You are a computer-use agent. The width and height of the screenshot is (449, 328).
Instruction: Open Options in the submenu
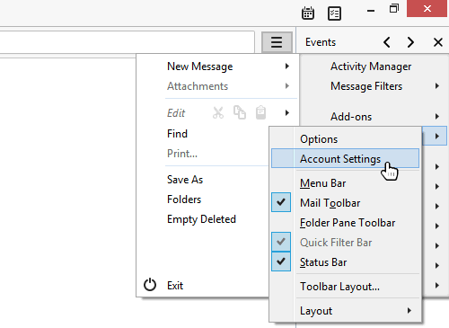click(319, 139)
